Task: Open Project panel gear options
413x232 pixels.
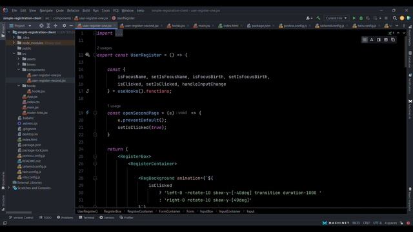Action: (64, 26)
